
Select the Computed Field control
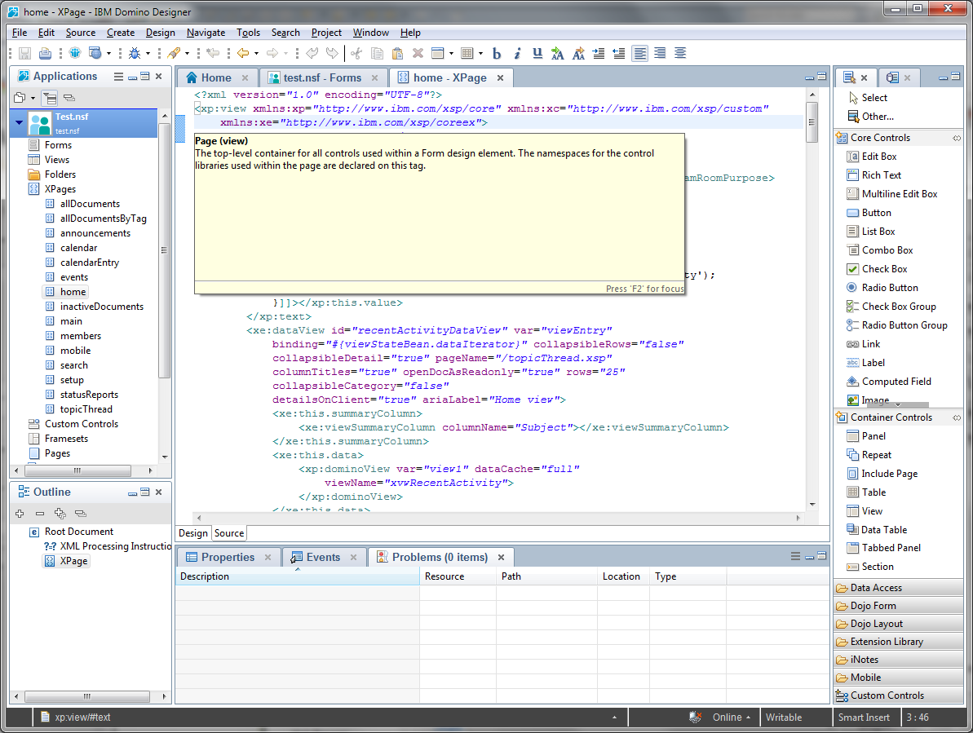(896, 382)
